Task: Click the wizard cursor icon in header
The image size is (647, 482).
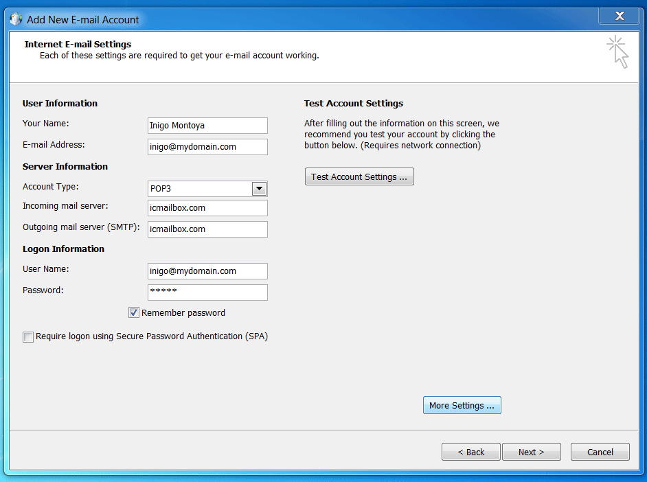Action: 618,52
